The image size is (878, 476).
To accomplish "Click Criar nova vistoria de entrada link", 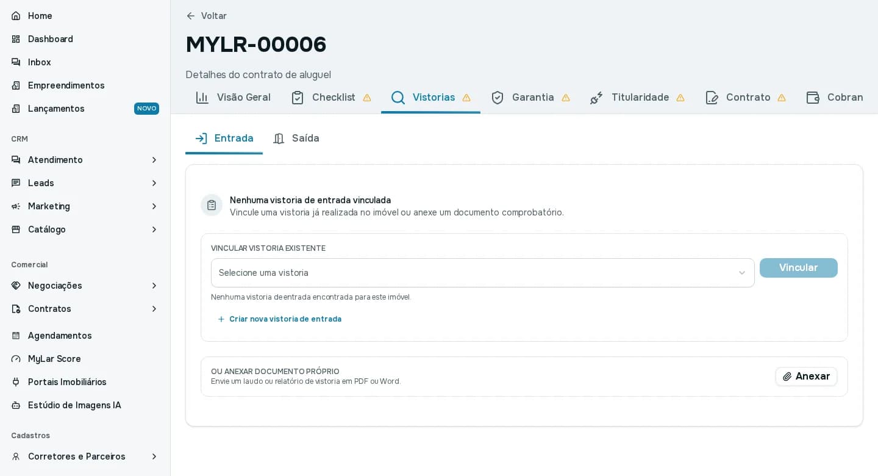I will pyautogui.click(x=279, y=319).
